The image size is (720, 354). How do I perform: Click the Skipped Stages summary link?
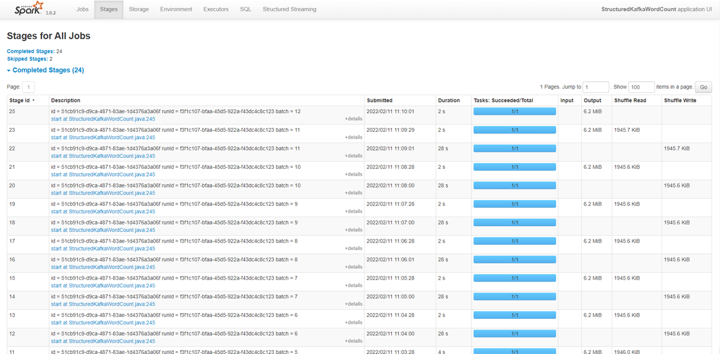[x=27, y=59]
